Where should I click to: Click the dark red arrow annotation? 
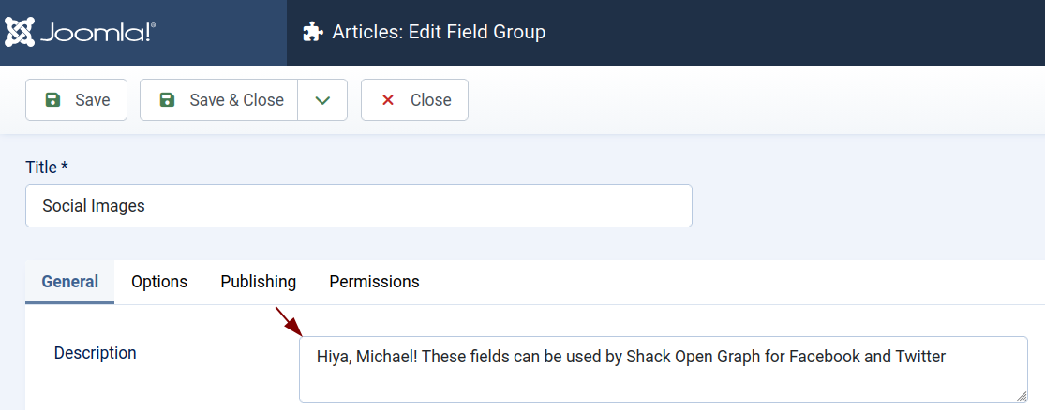pos(289,321)
